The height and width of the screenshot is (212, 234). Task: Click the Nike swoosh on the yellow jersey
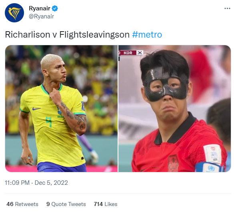(36, 109)
